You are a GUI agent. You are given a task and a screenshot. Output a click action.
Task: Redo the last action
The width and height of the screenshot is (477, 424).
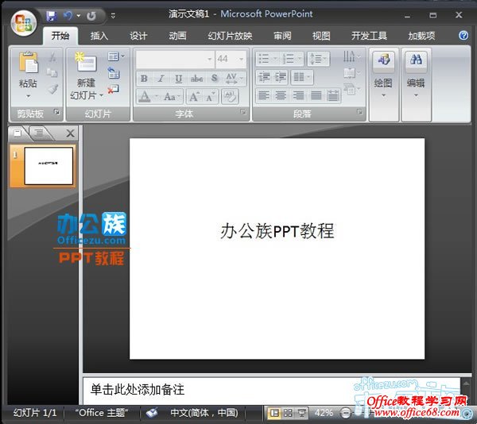click(91, 16)
